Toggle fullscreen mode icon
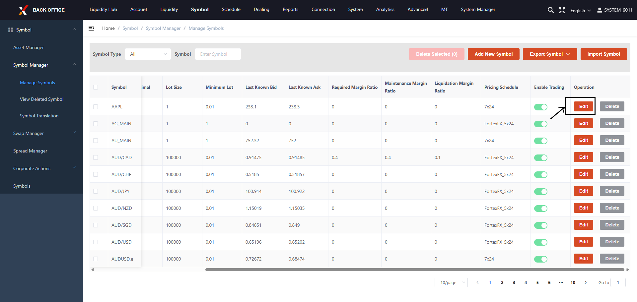Screen dimensions: 637x302 coord(562,10)
